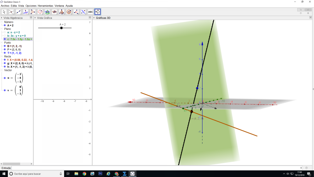The height and width of the screenshot is (177, 314).
Task: Select the Polygon tool
Action: (x=33, y=12)
